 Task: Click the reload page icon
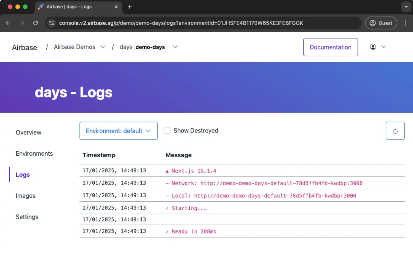[35, 23]
